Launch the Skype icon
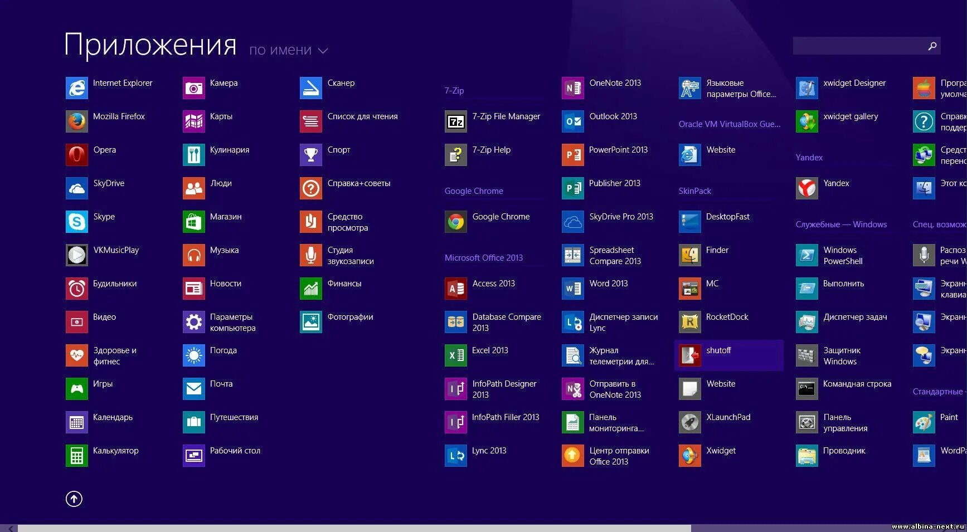Screen dimensions: 967x532 point(76,222)
